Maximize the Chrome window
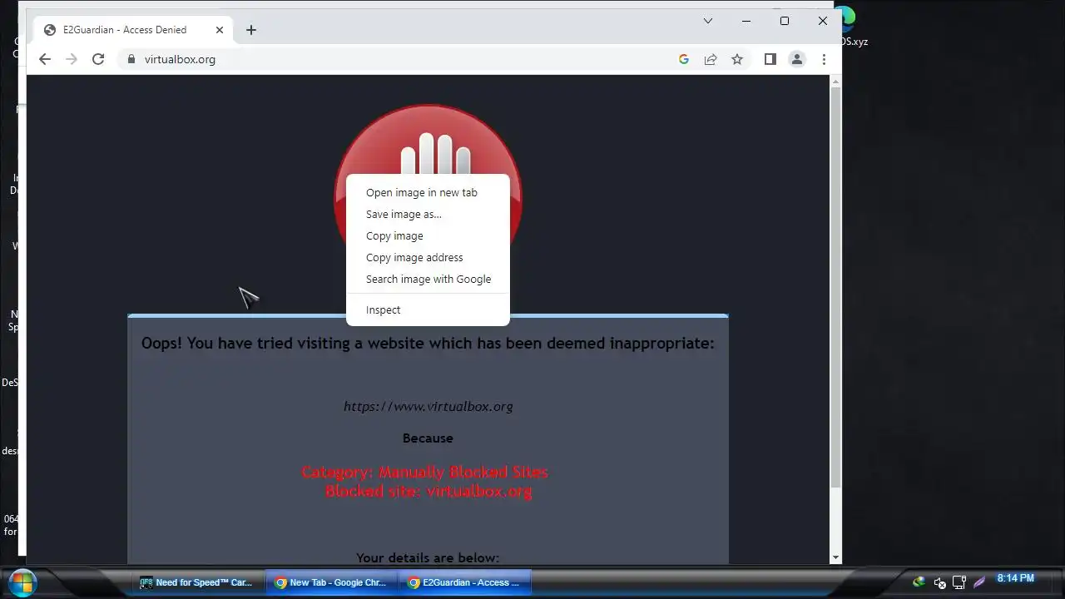This screenshot has height=599, width=1065. point(785,21)
